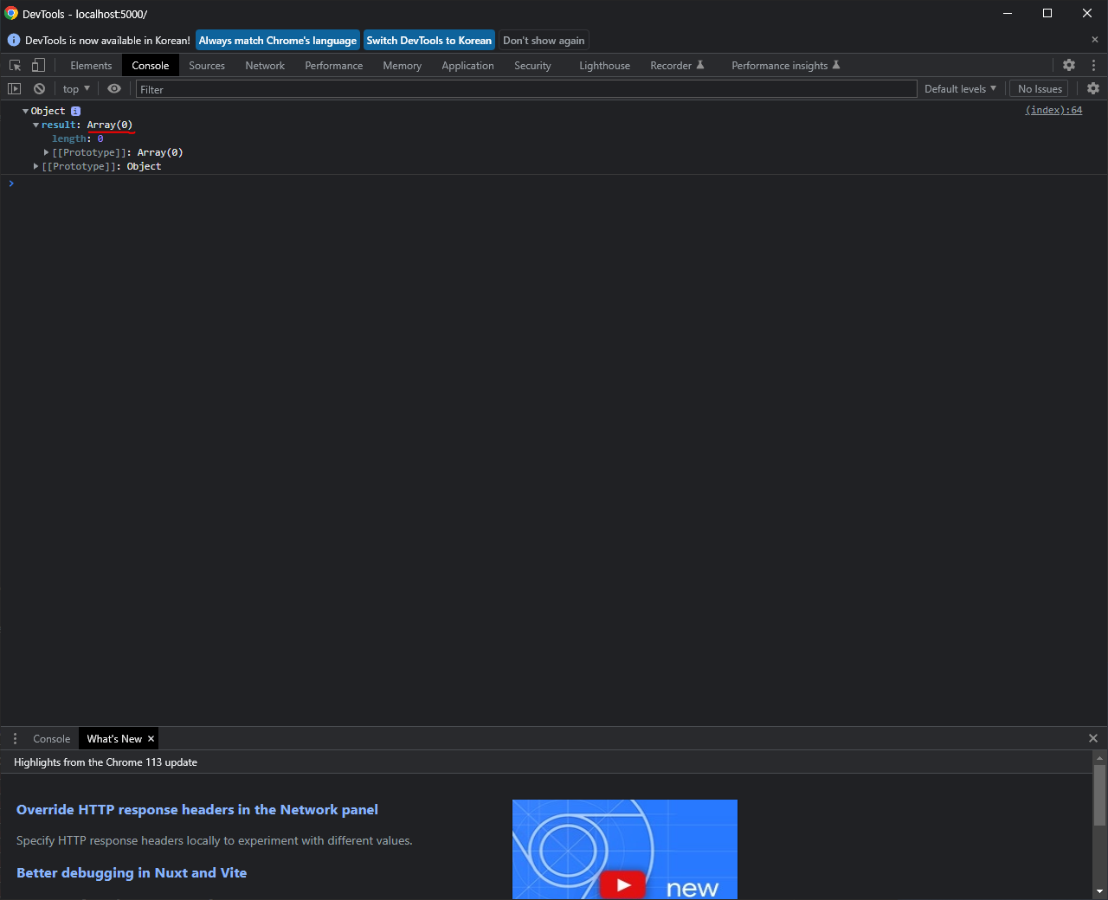1108x900 pixels.
Task: Click the console prompt input line
Action: (x=554, y=183)
